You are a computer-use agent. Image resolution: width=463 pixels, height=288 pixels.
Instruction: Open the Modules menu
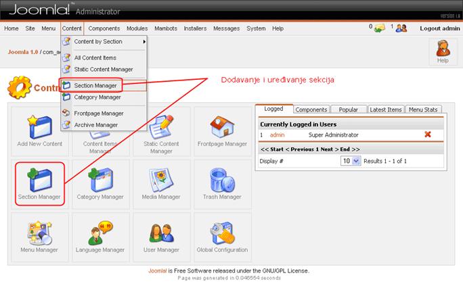coord(137,28)
